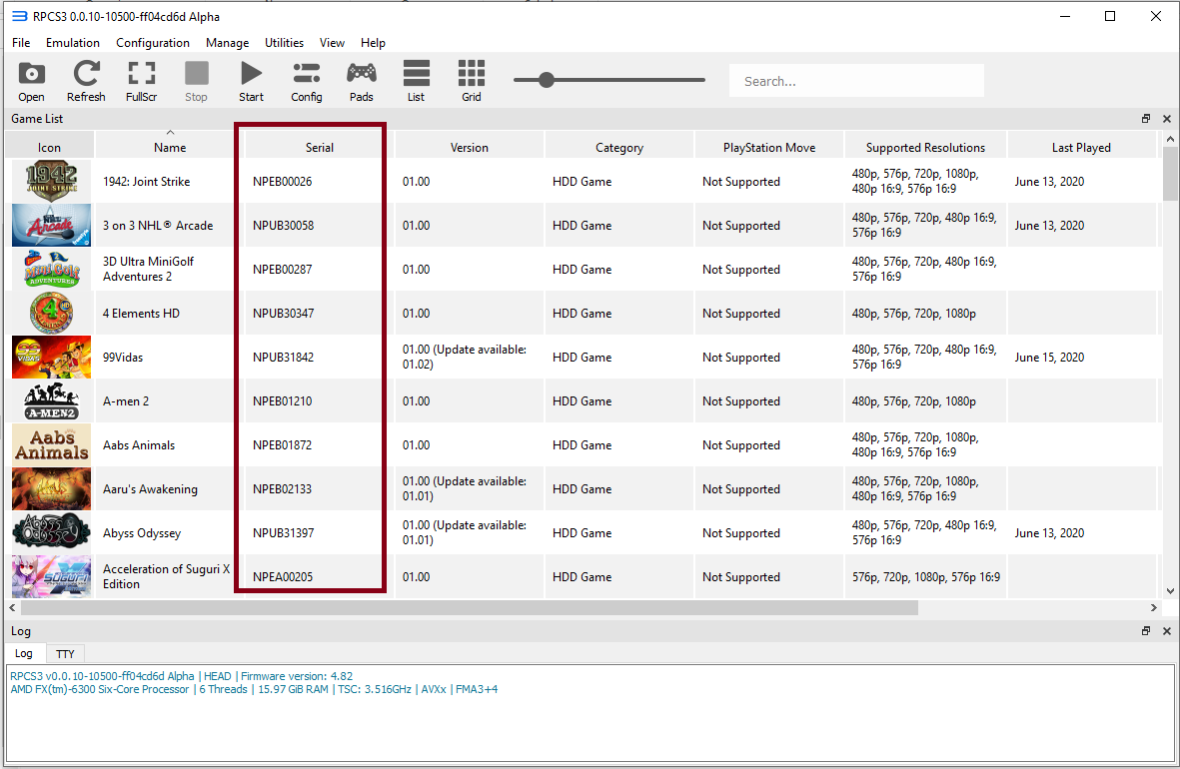This screenshot has height=769, width=1180.
Task: Sort by the Version column header
Action: [469, 148]
